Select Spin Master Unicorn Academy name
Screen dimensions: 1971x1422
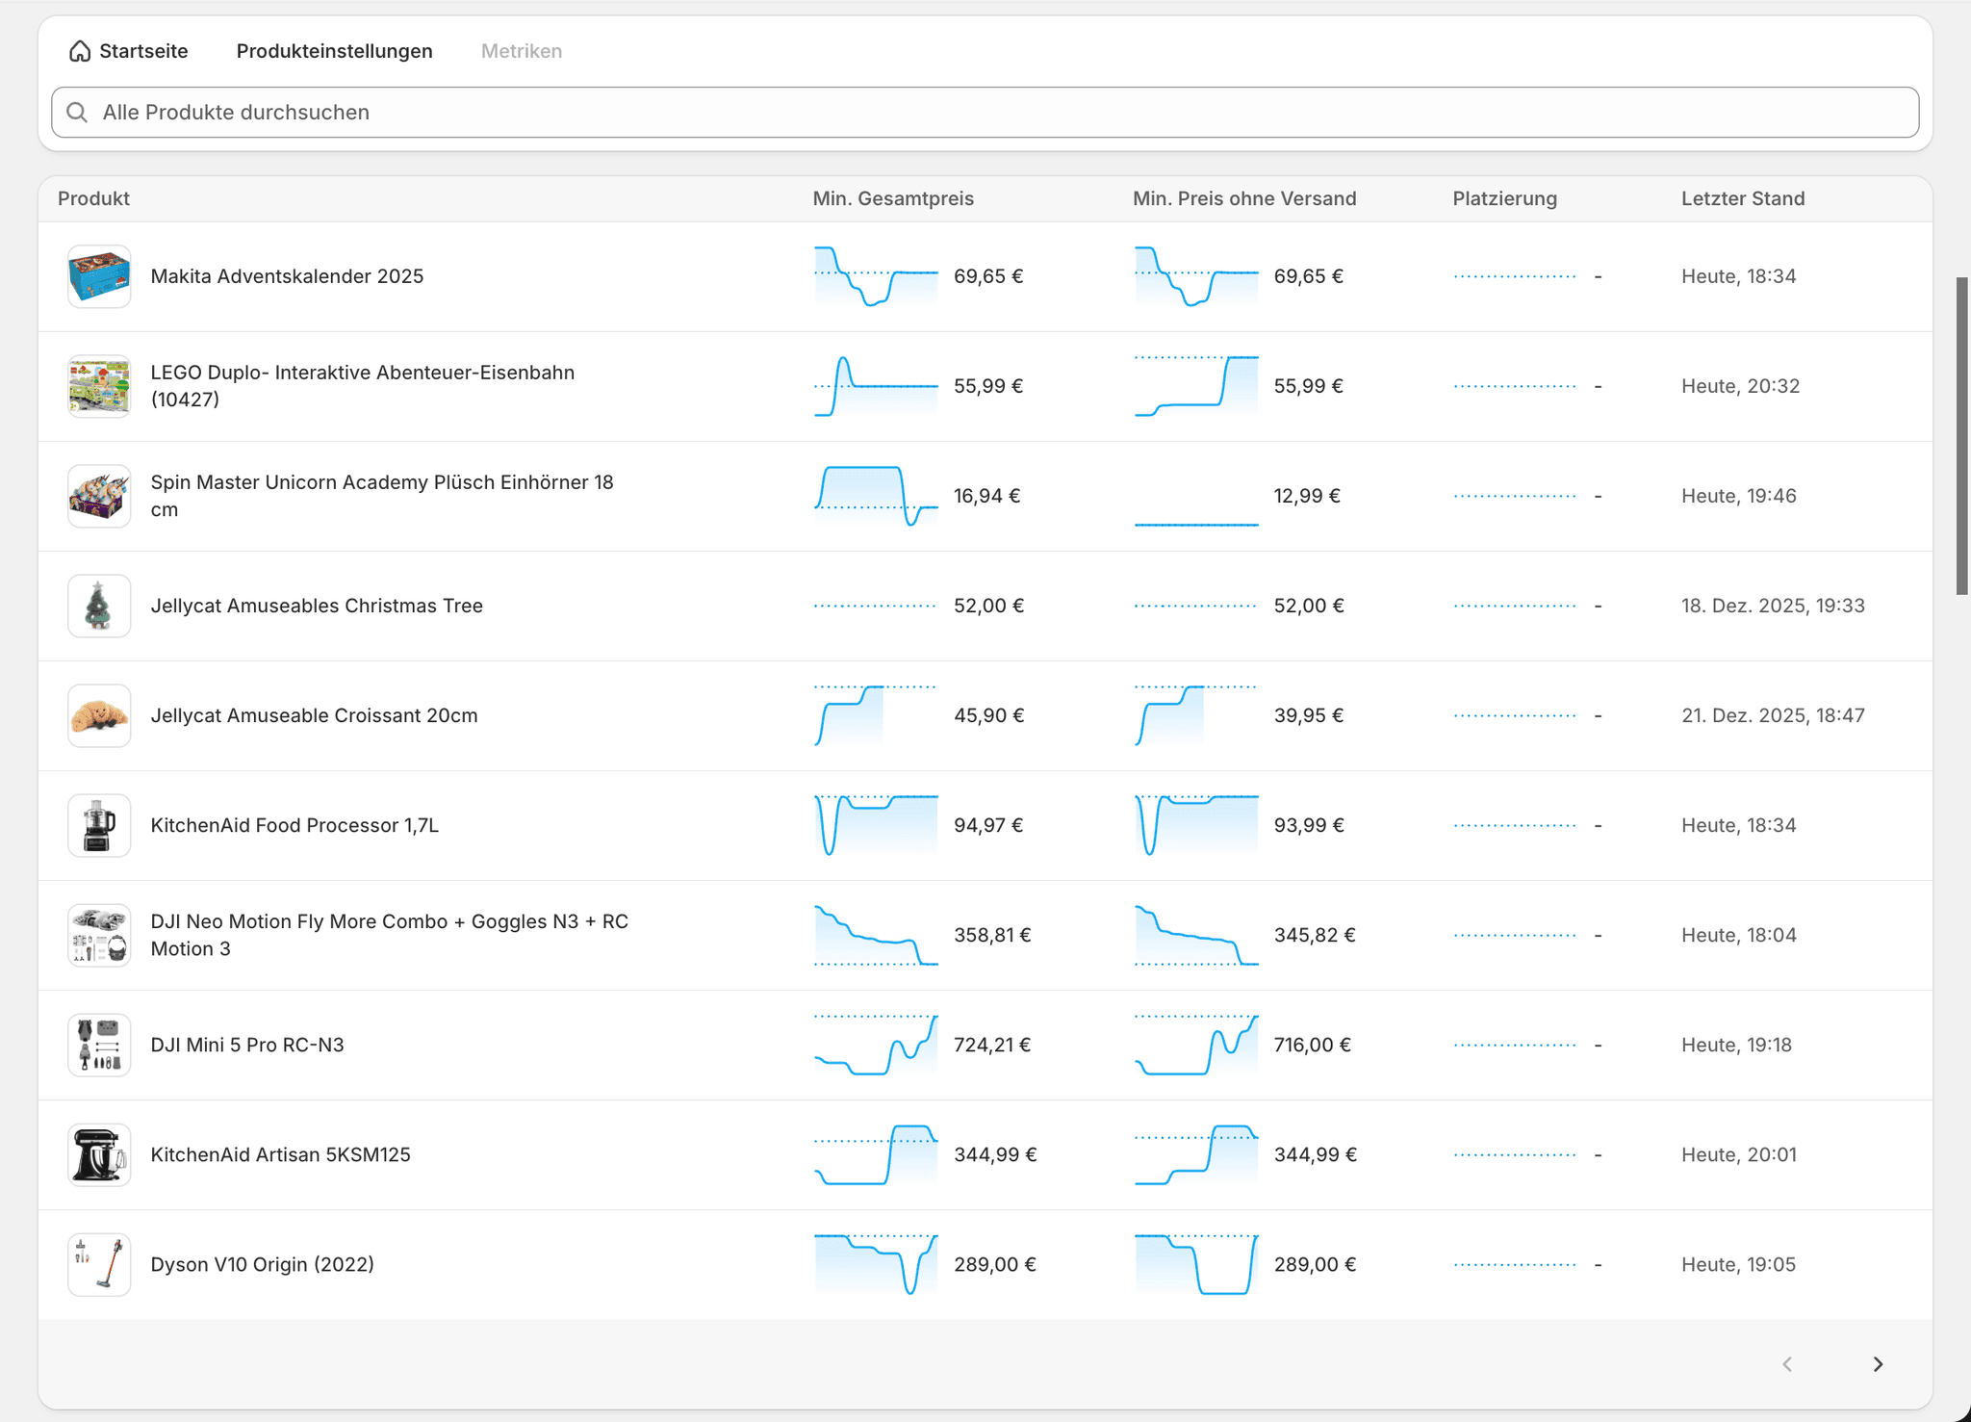[381, 496]
